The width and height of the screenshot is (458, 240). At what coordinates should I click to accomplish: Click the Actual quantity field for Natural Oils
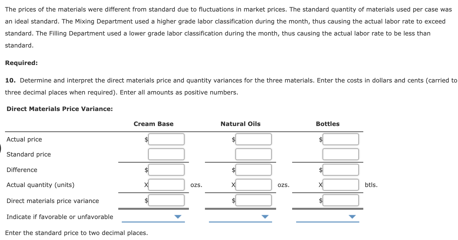pos(253,185)
